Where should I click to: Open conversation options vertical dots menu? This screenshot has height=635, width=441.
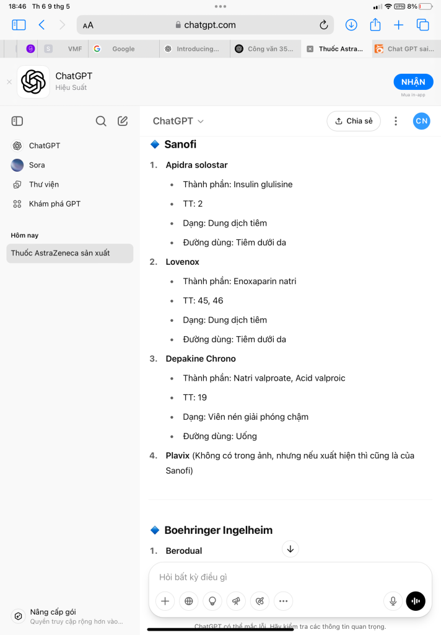tap(396, 121)
